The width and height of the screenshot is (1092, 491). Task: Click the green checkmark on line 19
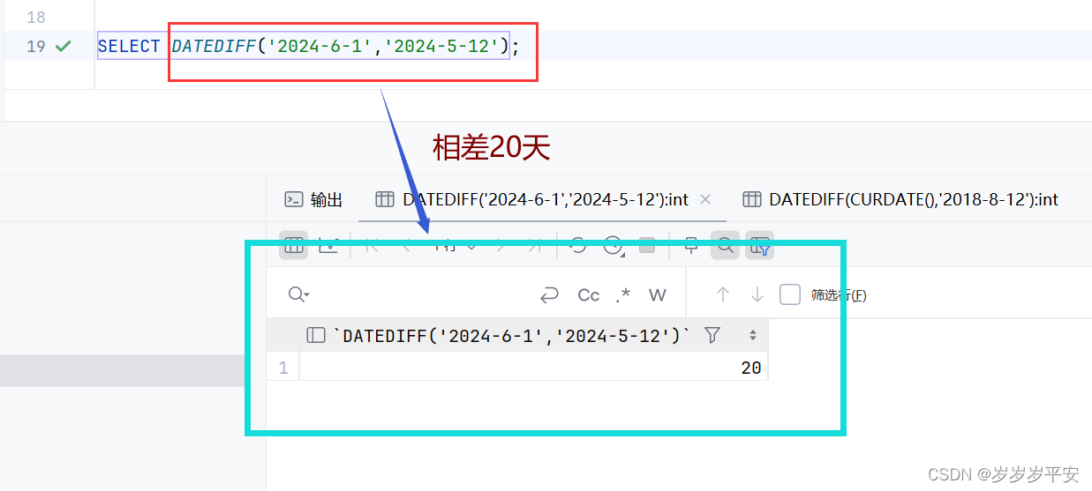63,46
